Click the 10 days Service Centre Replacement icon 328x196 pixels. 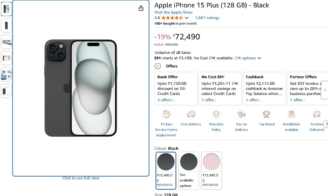click(166, 114)
